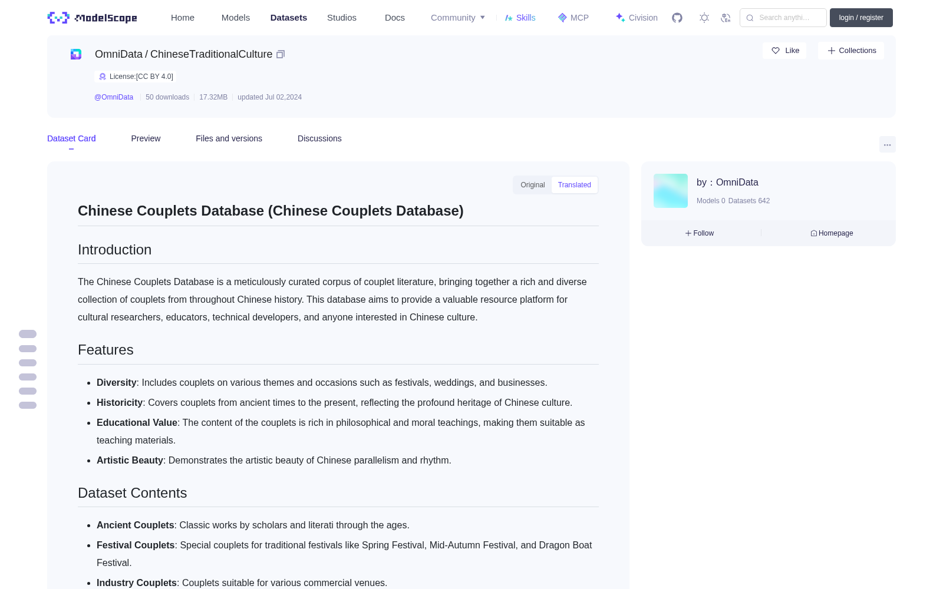Switch to Files and versions tab

click(229, 138)
